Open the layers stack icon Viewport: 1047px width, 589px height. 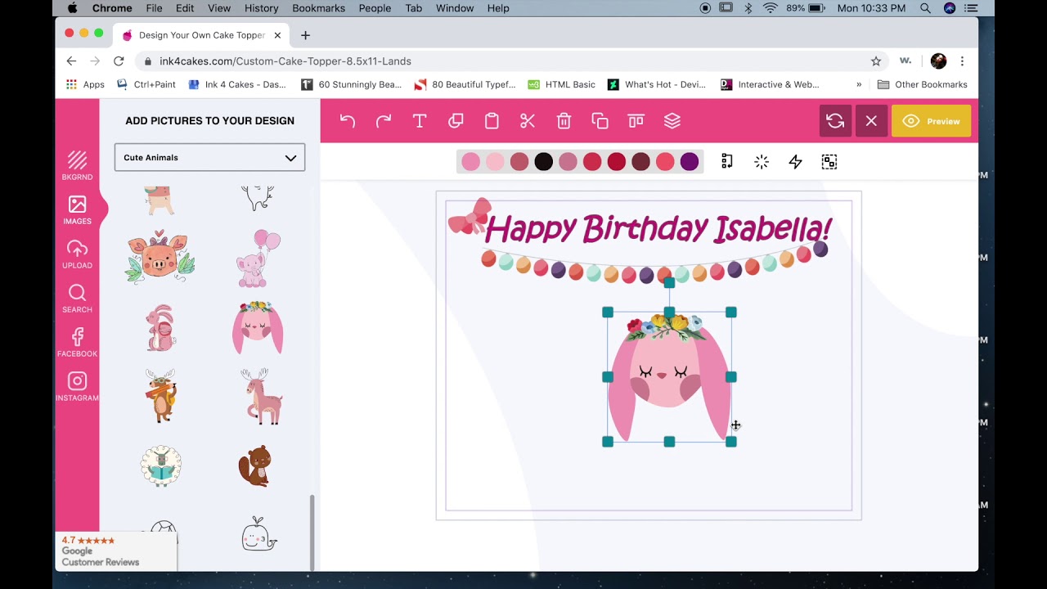[x=672, y=121]
